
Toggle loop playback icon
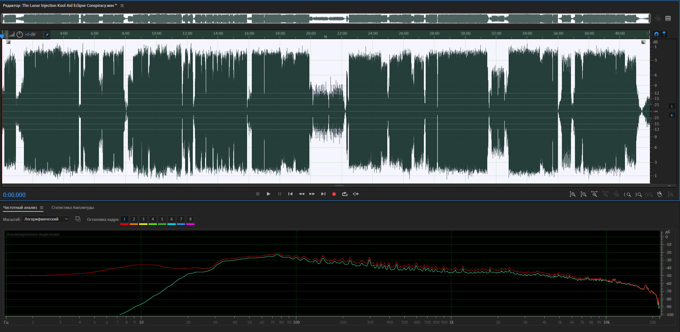point(345,194)
